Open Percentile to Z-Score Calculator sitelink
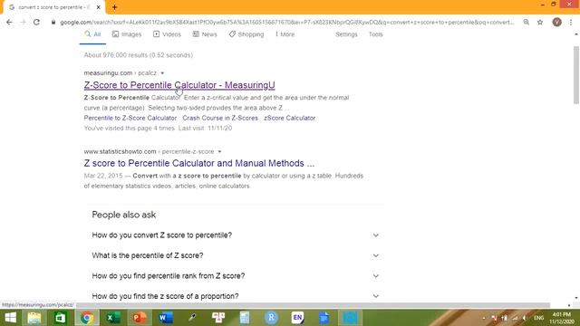580x326 pixels. tap(130, 118)
